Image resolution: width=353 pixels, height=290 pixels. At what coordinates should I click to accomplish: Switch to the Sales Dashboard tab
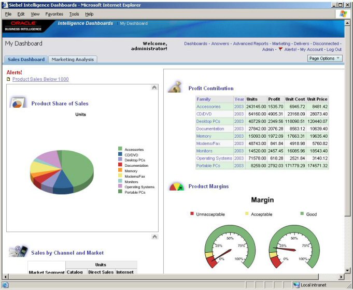pyautogui.click(x=26, y=60)
